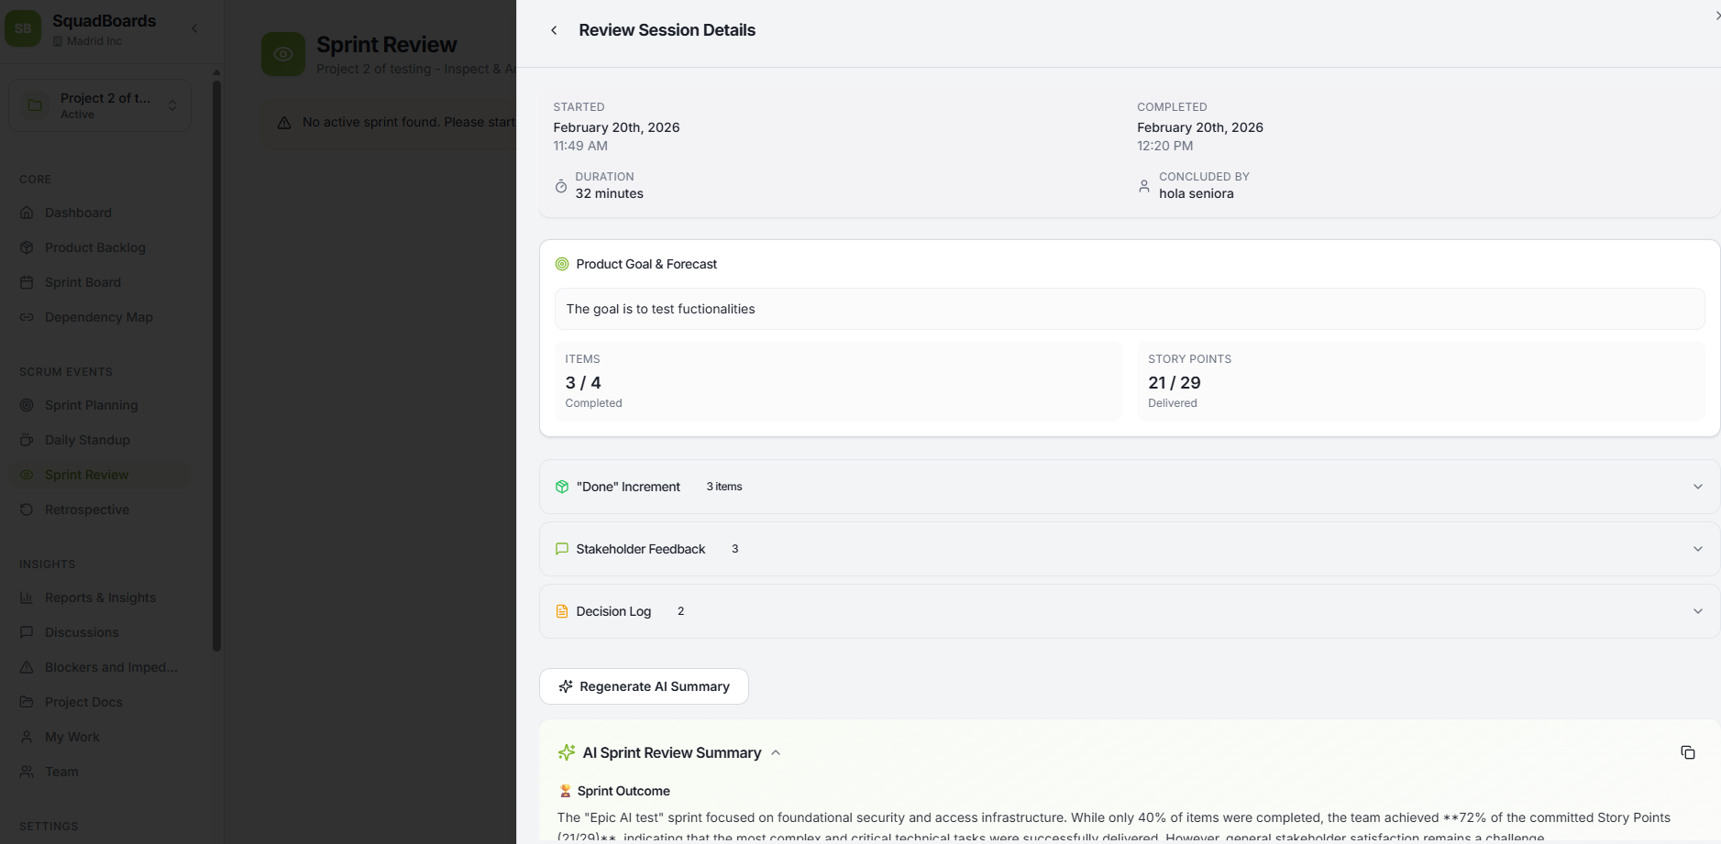1721x844 pixels.
Task: Click the Decision Log document icon
Action: click(x=562, y=611)
